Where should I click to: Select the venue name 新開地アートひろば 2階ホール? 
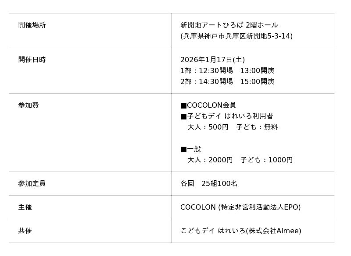click(x=229, y=25)
